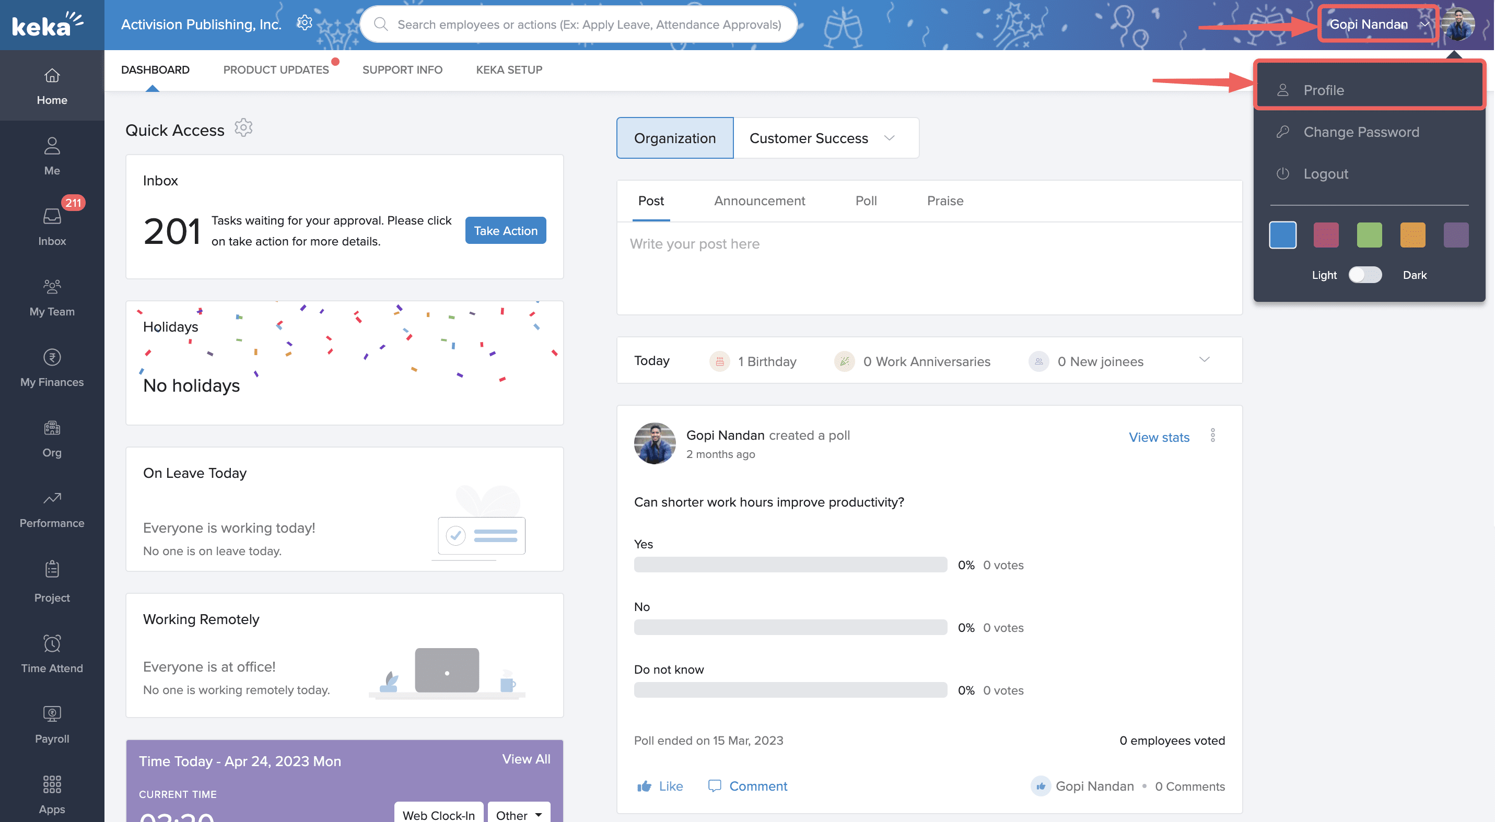This screenshot has width=1495, height=822.
Task: Select the green theme color swatch
Action: point(1369,235)
